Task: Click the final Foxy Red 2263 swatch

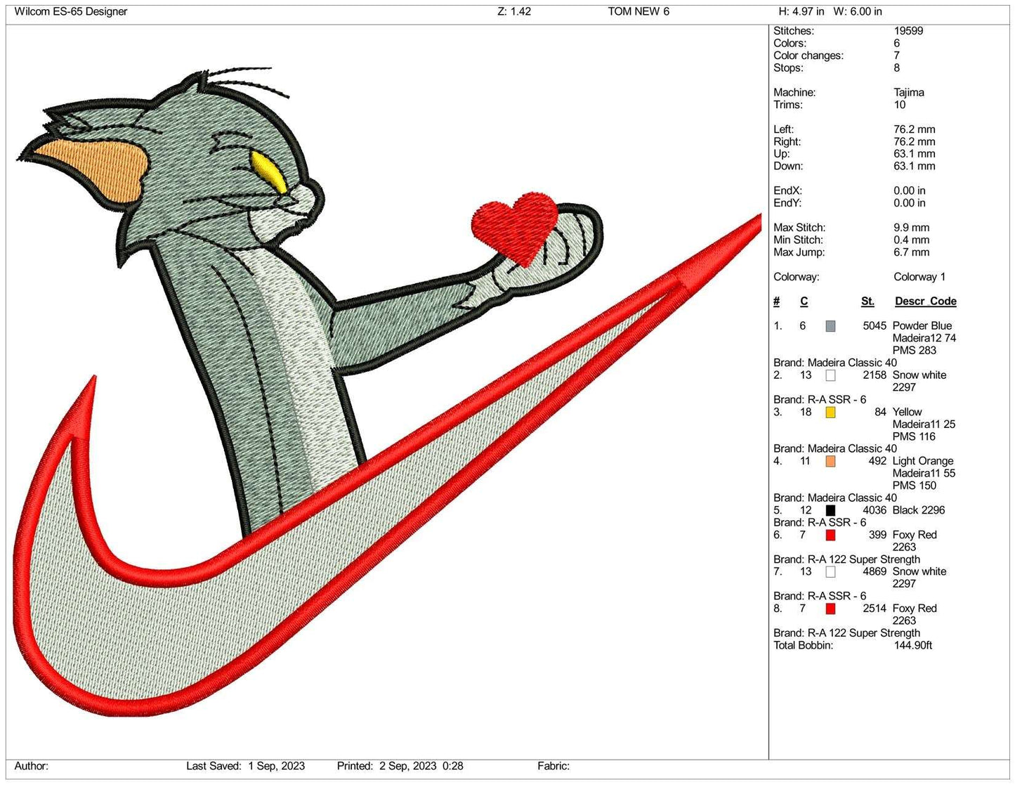Action: [830, 609]
